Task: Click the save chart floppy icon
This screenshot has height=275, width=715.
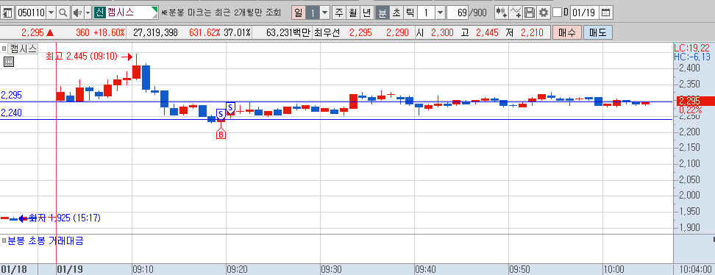Action: (530, 12)
